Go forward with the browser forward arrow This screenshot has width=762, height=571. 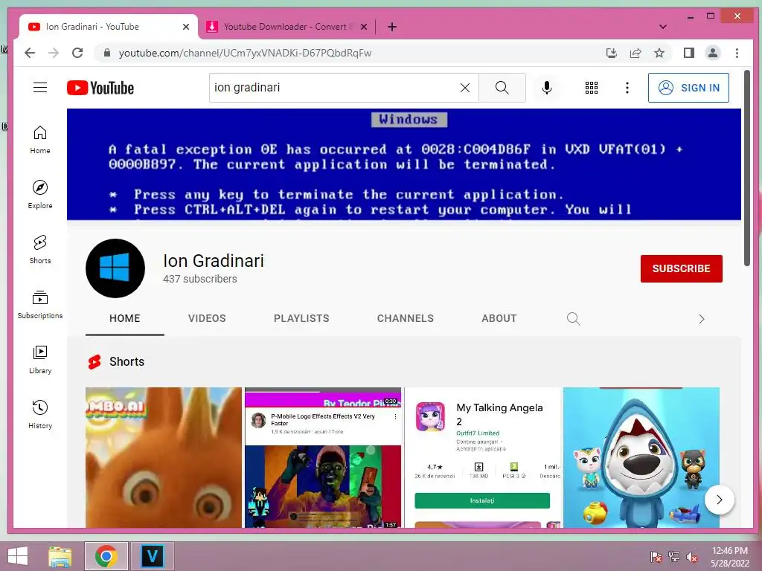(x=54, y=53)
